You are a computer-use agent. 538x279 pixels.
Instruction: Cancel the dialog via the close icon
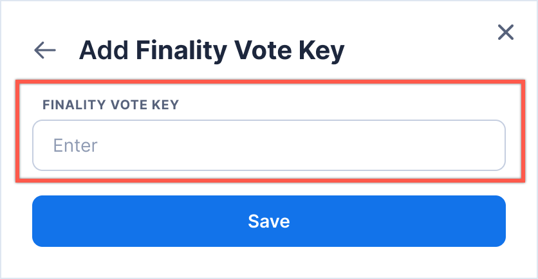pos(506,32)
